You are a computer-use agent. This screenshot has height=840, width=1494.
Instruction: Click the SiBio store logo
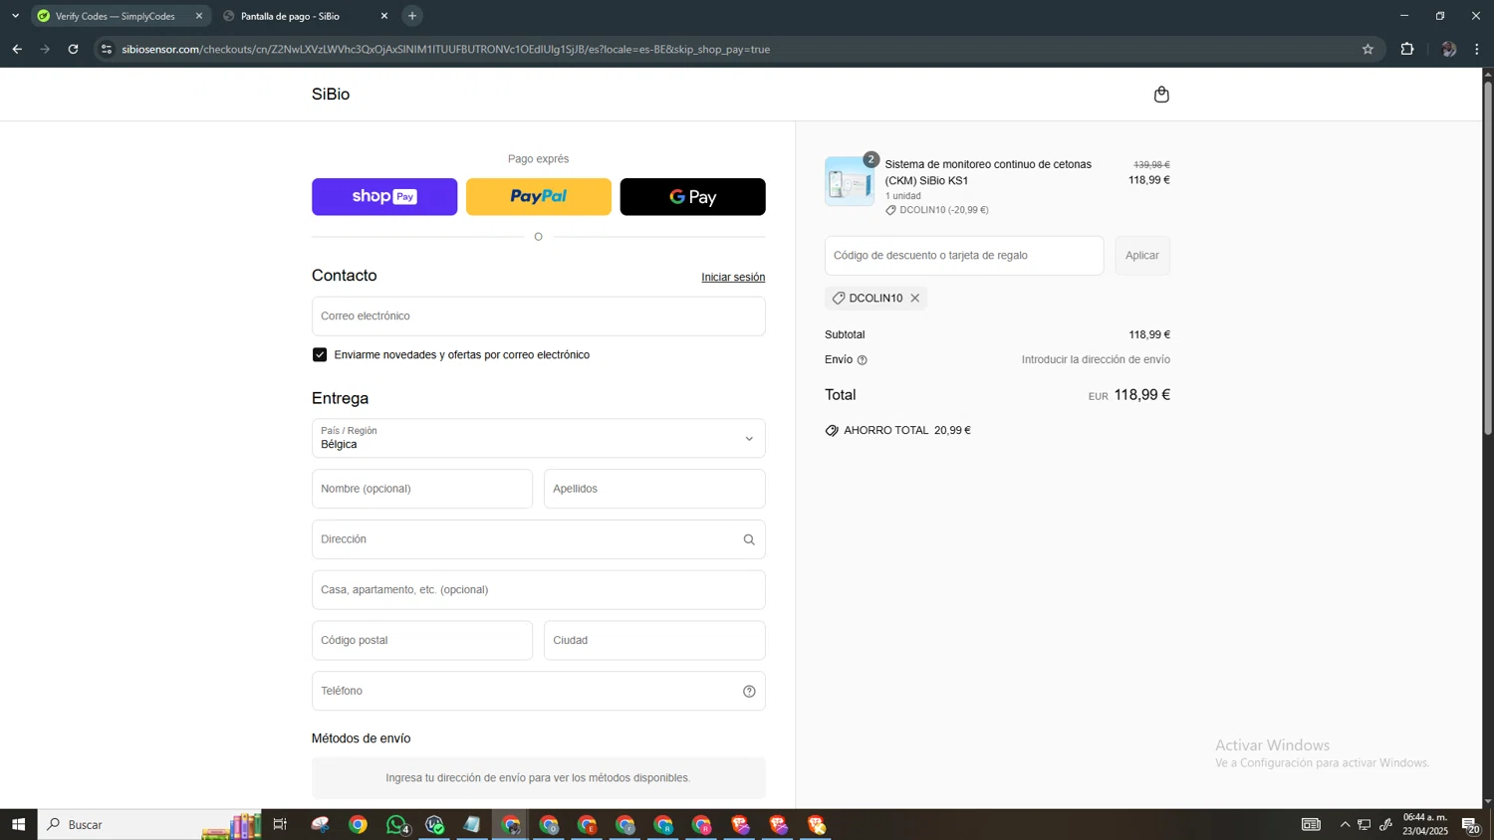[x=331, y=95]
